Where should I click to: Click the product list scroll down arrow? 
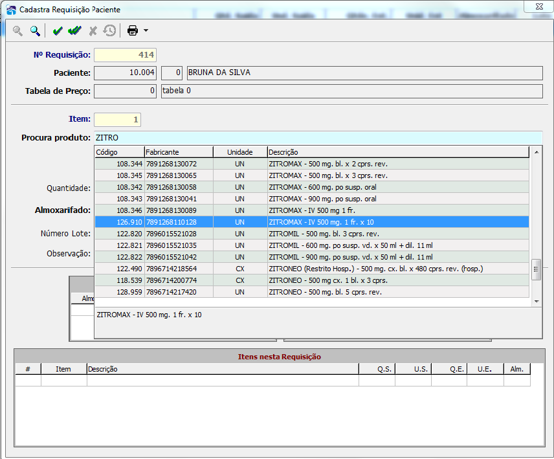coord(537,302)
